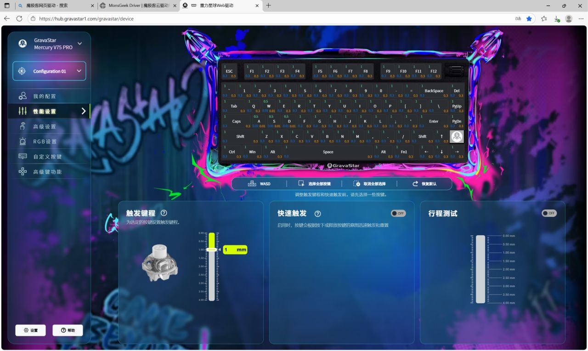Select the Caps key on the keyboard
Screen dimensions: 588x351
click(237, 121)
